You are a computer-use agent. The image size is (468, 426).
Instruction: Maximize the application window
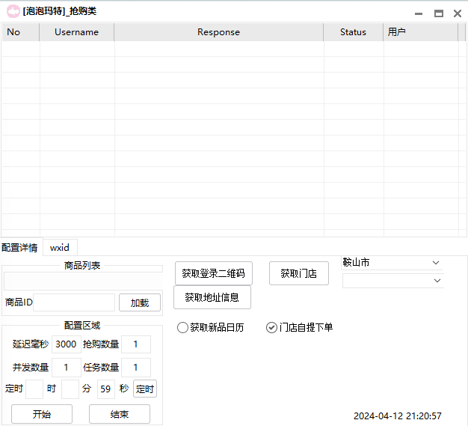[x=439, y=13]
